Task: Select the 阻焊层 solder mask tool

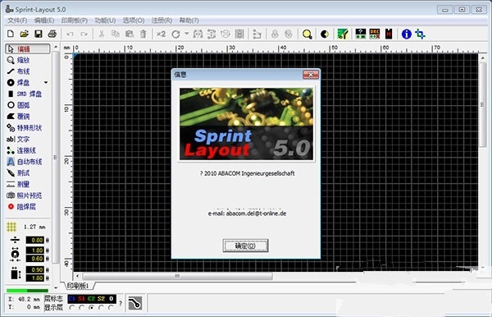Action: [x=22, y=207]
